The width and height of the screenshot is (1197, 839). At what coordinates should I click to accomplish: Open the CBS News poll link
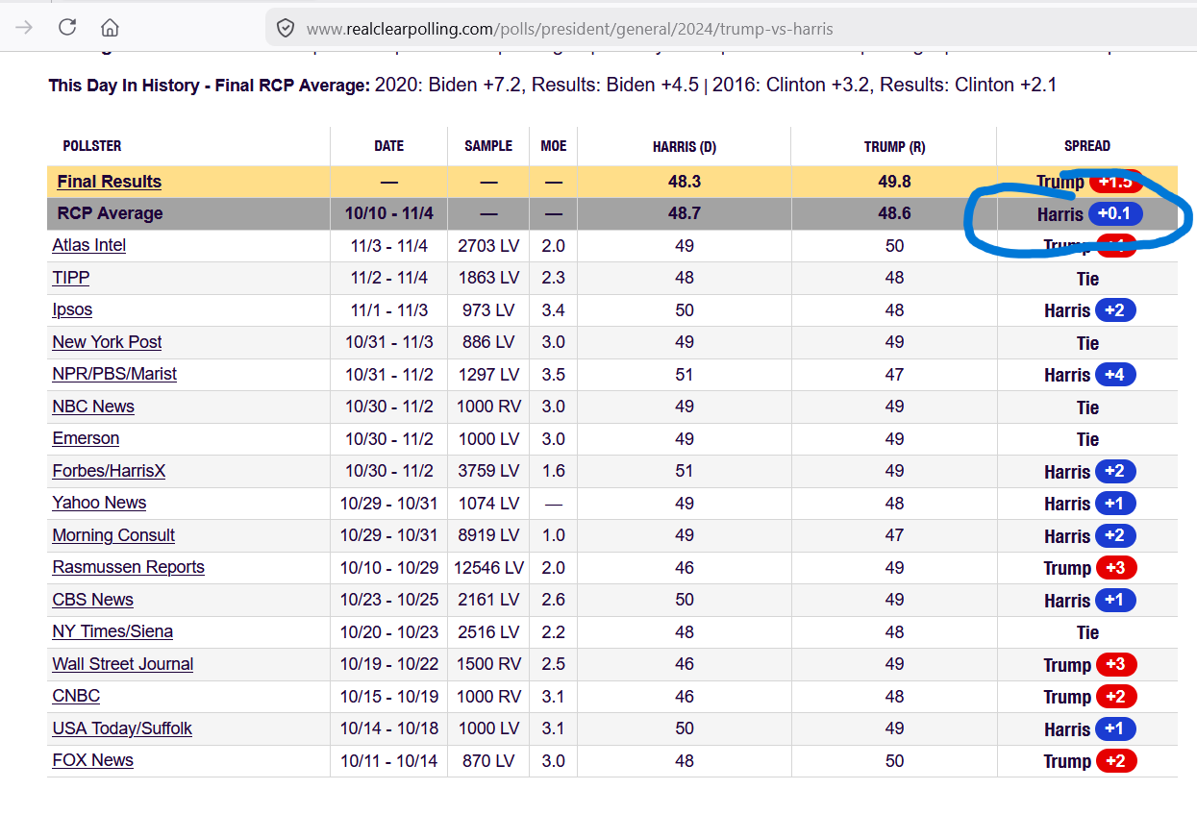tap(93, 600)
